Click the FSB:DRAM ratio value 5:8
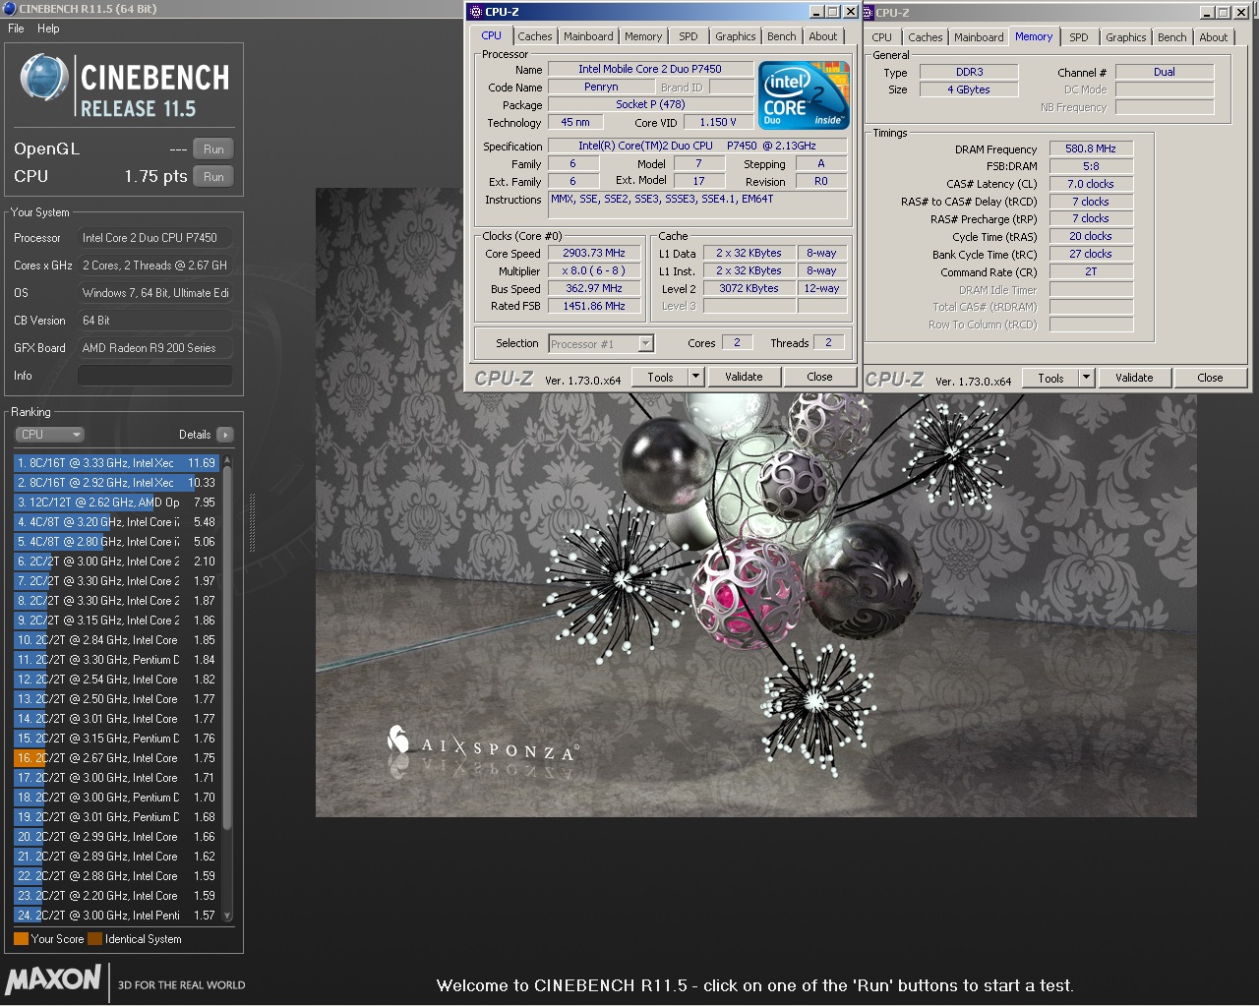The image size is (1259, 1007). coord(1091,166)
